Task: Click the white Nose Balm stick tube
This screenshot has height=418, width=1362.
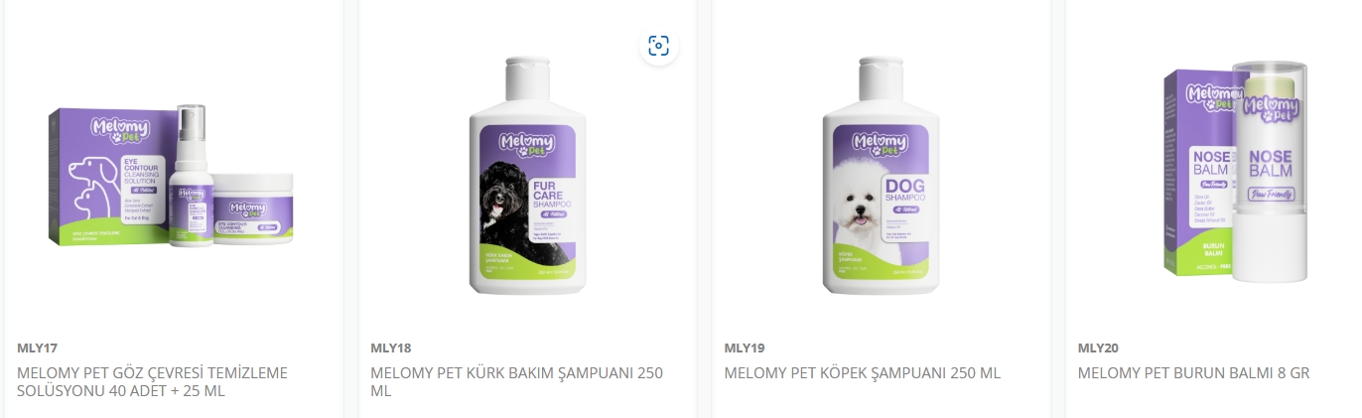Action: (x=1271, y=173)
